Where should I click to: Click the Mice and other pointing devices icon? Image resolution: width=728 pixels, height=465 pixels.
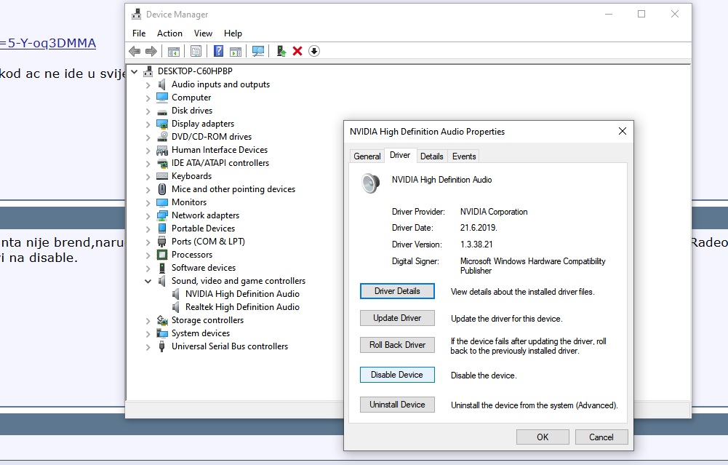click(162, 189)
